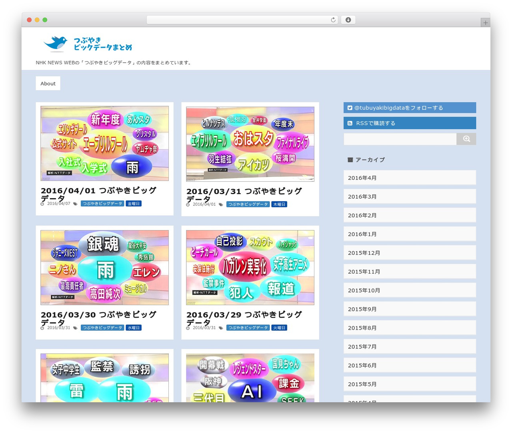Open the 2016年1月 archive
The image size is (512, 433).
[x=410, y=234]
